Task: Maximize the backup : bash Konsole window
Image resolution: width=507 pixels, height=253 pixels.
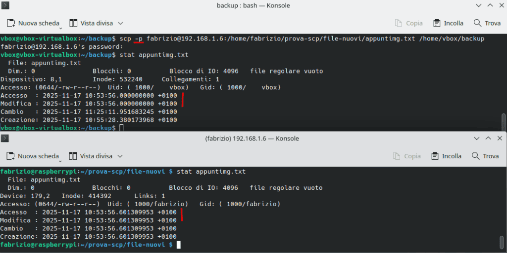Action: click(x=489, y=5)
